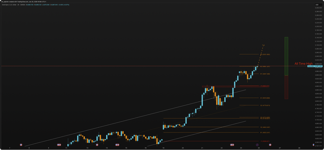The image size is (324, 150).
Task: Select the S1 (4818.888) support label
Action: coord(264,98)
